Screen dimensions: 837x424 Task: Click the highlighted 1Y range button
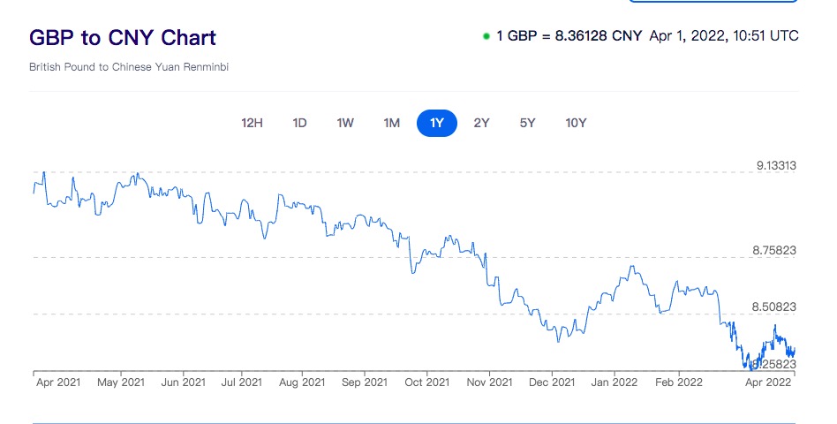436,123
